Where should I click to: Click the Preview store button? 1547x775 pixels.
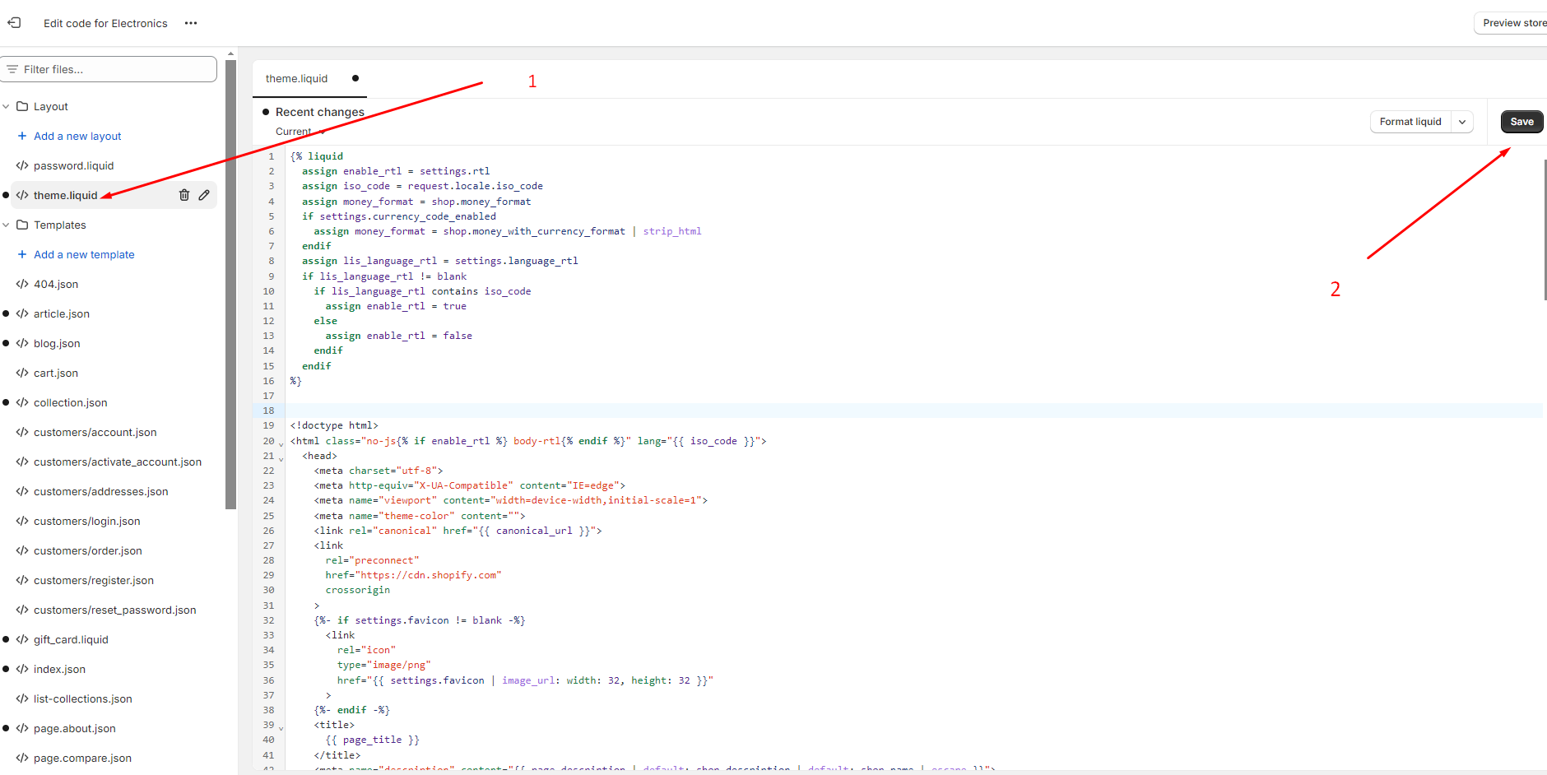(1512, 23)
